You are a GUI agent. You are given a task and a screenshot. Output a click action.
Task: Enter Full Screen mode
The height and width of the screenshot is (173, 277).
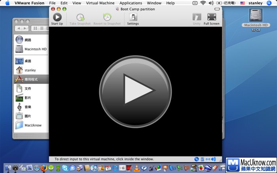pos(212,17)
